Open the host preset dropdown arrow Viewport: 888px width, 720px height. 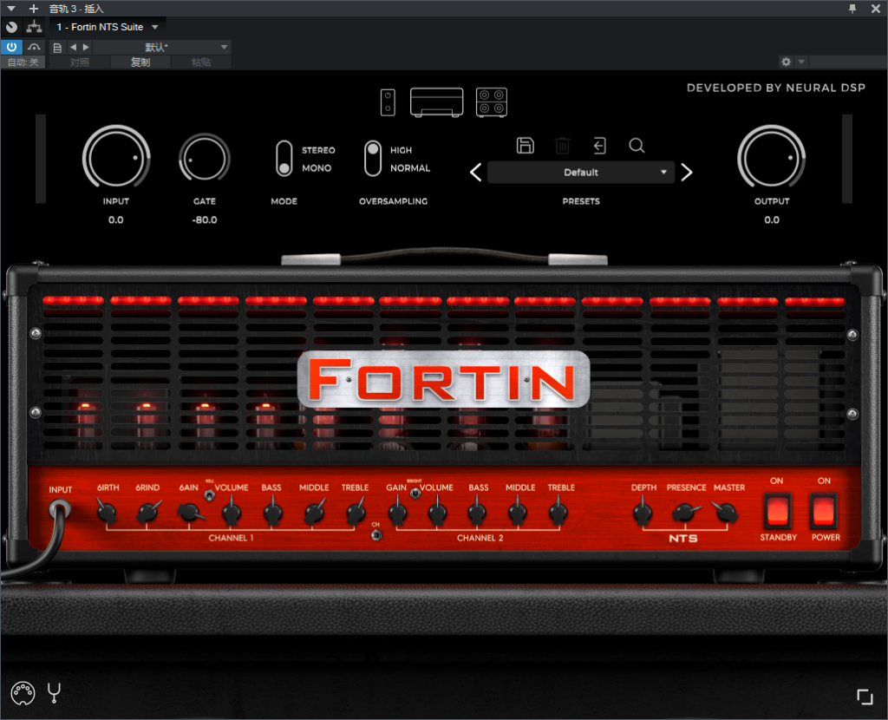click(224, 47)
